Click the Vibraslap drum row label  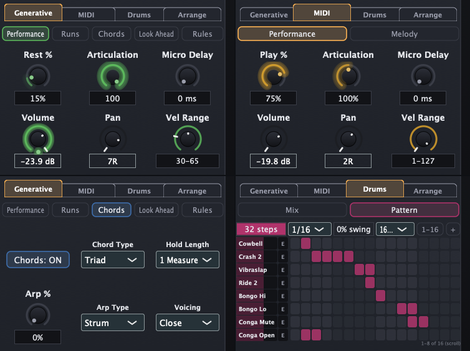[x=257, y=270]
